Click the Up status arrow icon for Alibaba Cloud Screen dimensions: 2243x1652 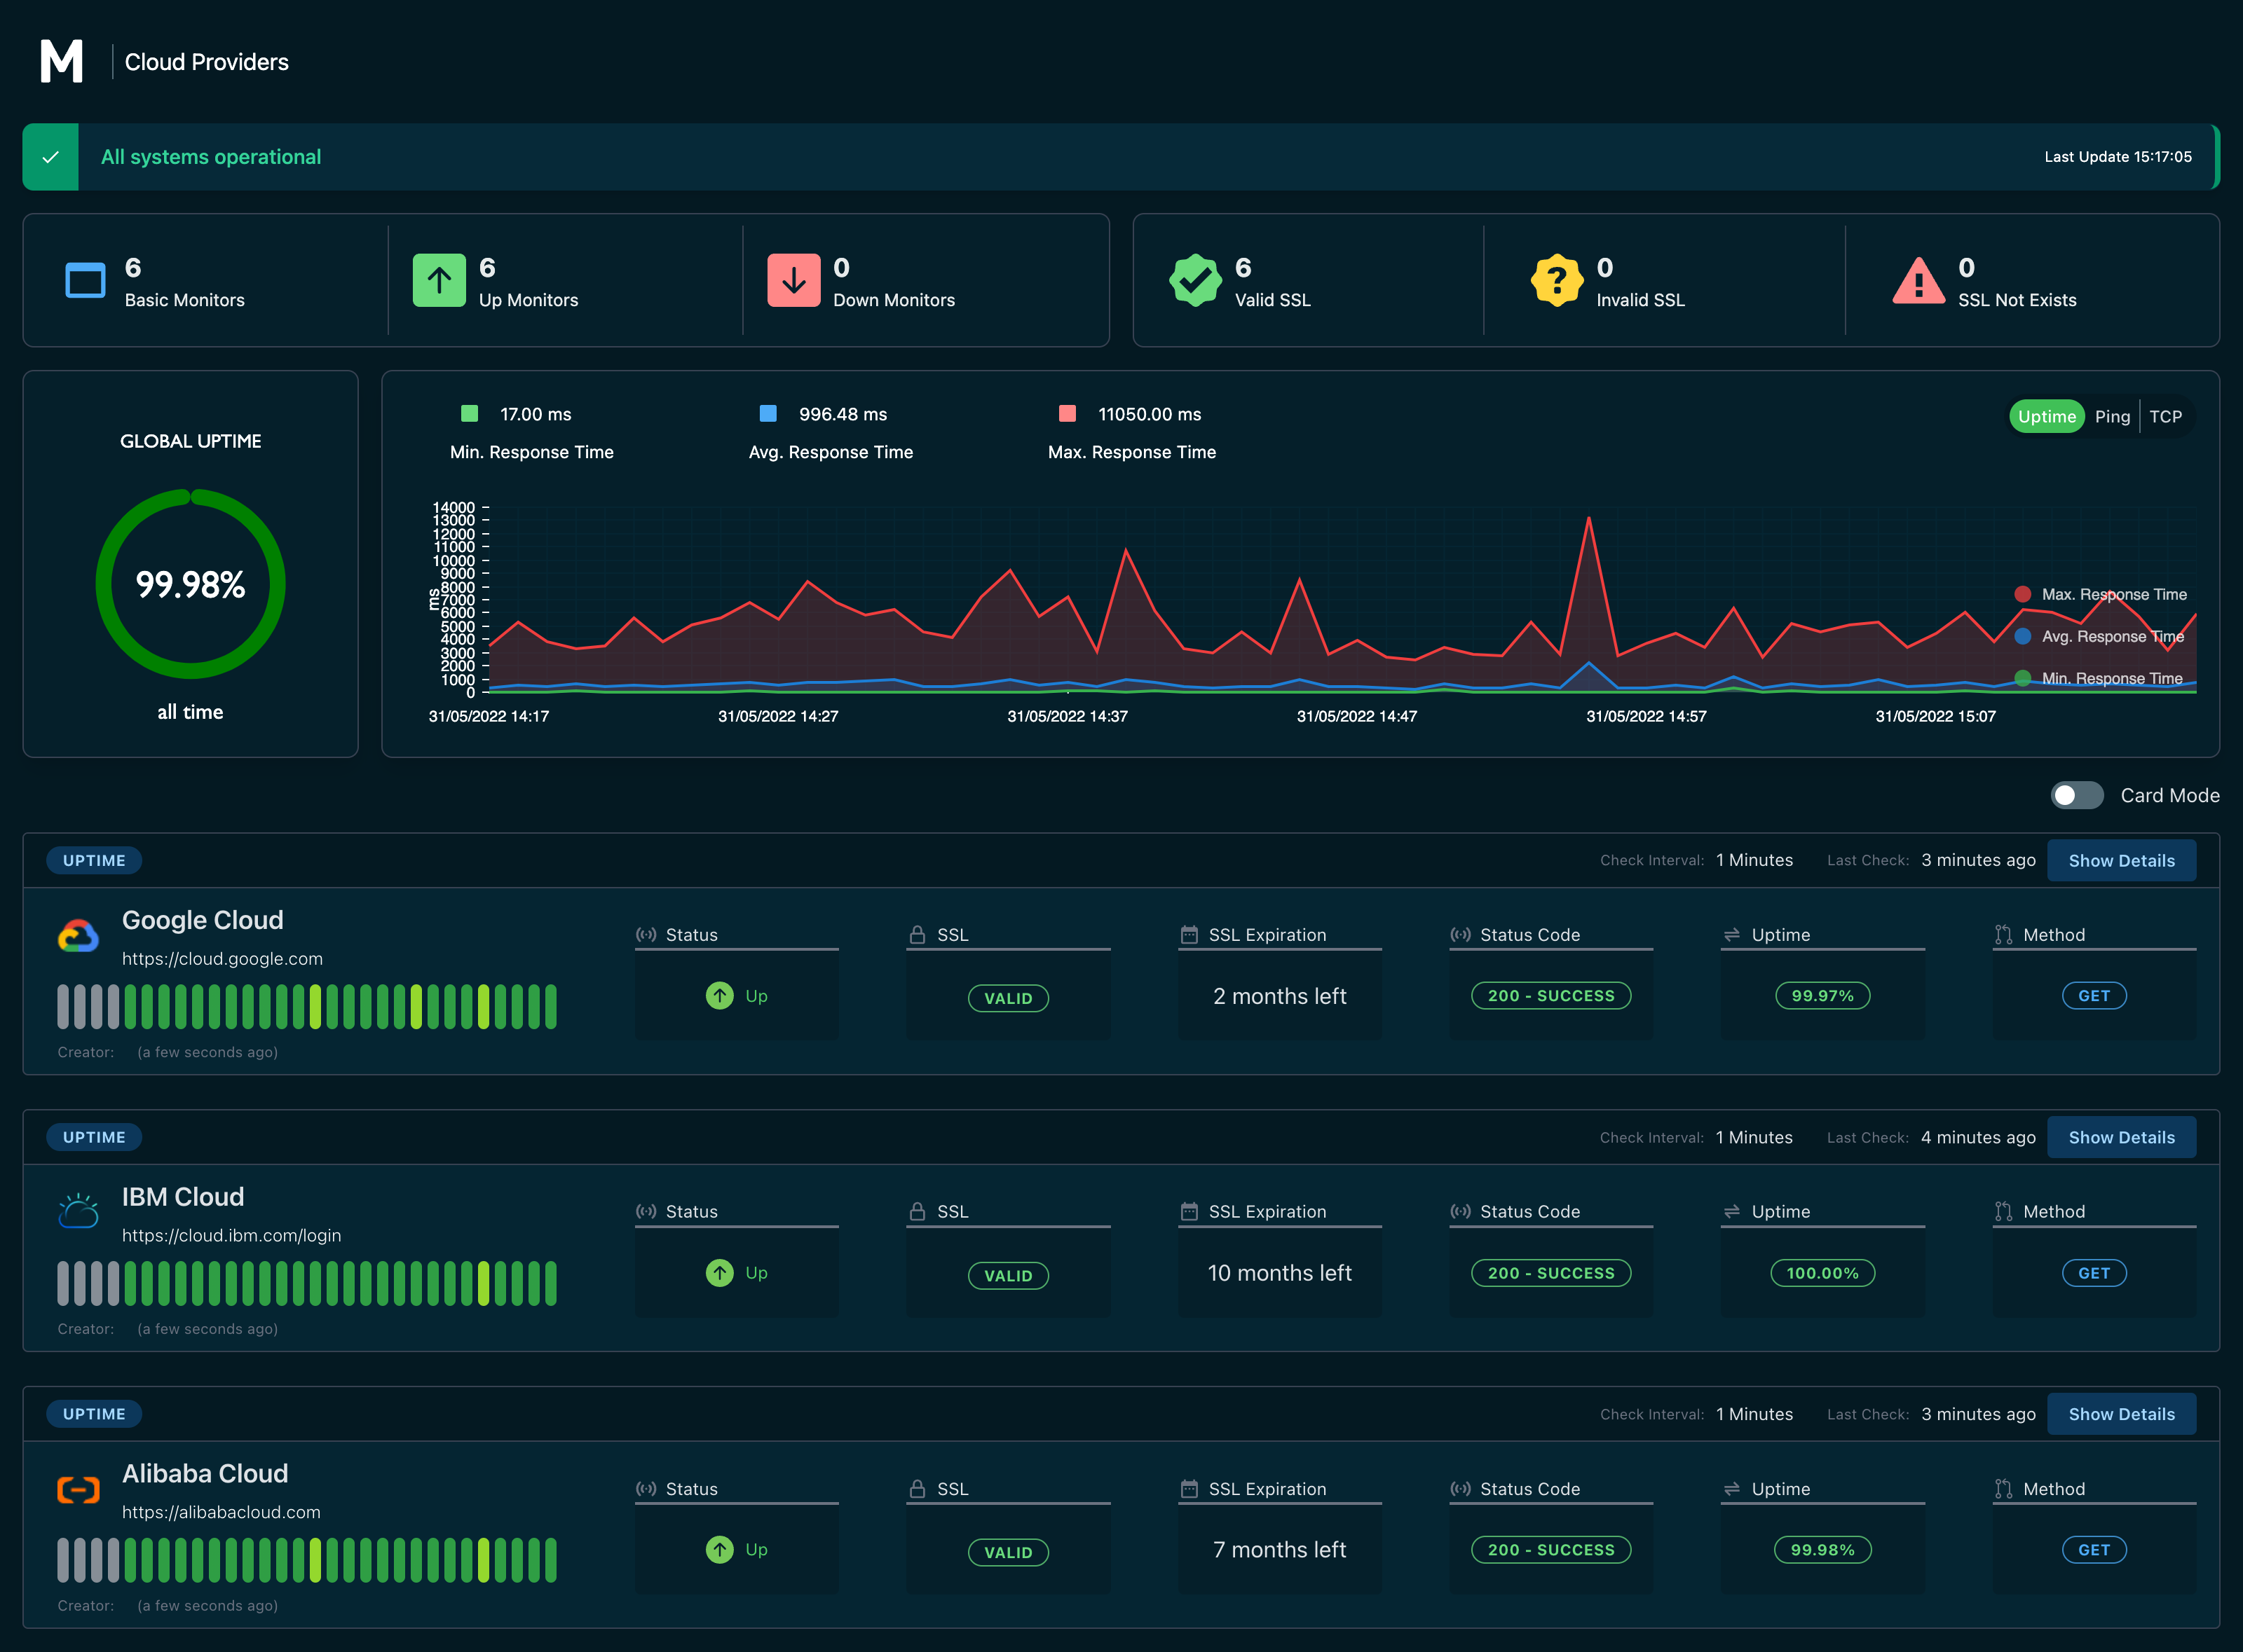719,1550
